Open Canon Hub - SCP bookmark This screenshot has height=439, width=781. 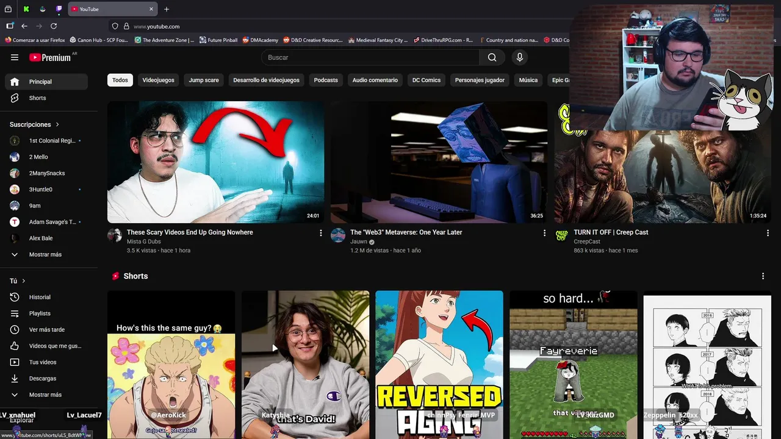(99, 40)
